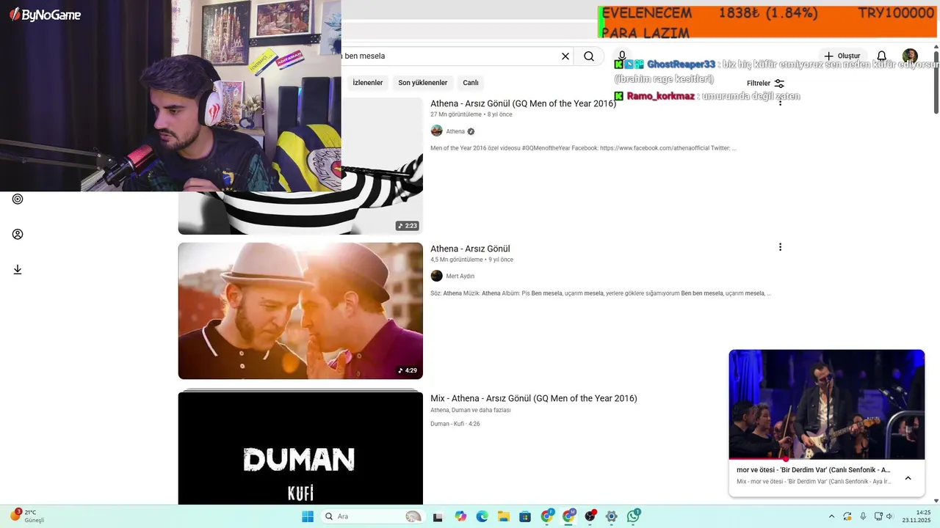
Task: Select the Son yüklenenler filter chip
Action: tap(423, 83)
